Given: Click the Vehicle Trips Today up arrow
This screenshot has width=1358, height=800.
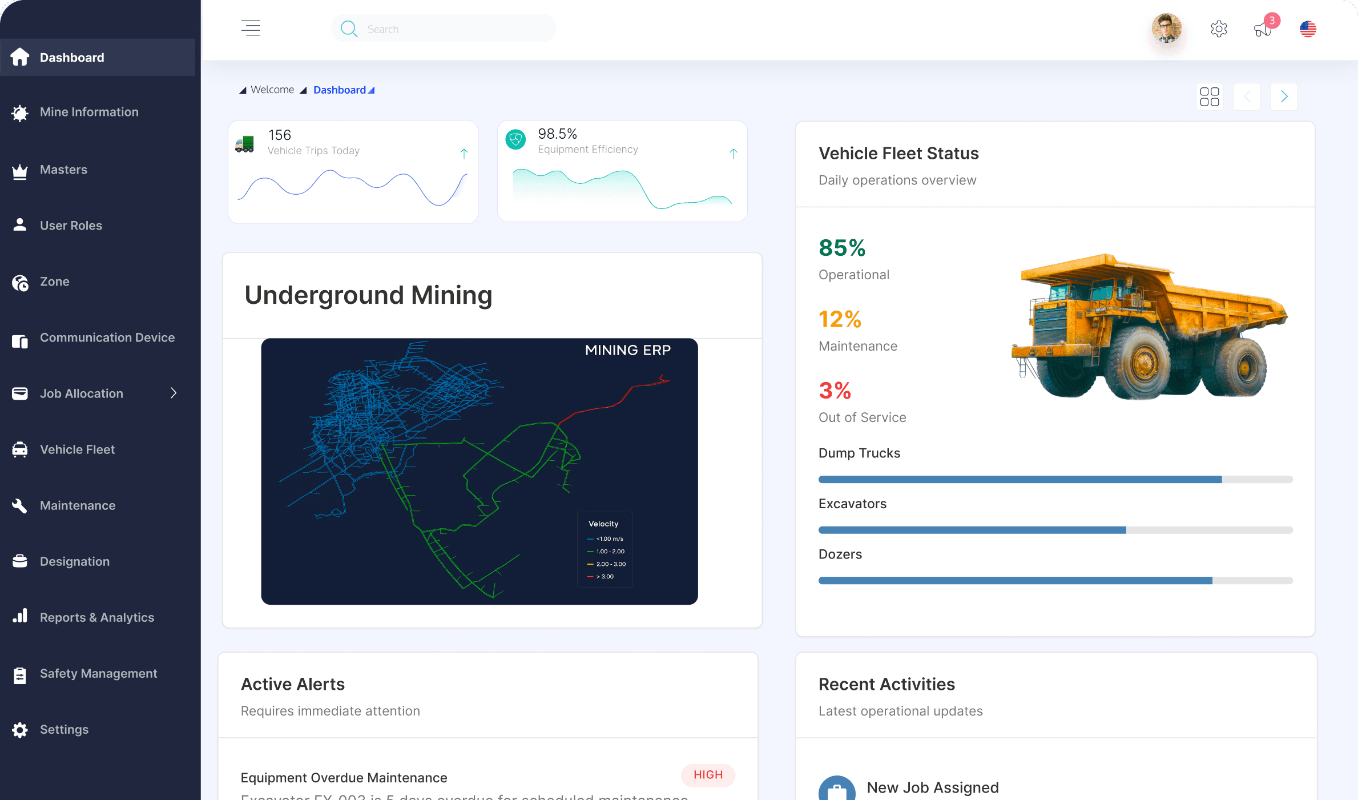Looking at the screenshot, I should 464,153.
